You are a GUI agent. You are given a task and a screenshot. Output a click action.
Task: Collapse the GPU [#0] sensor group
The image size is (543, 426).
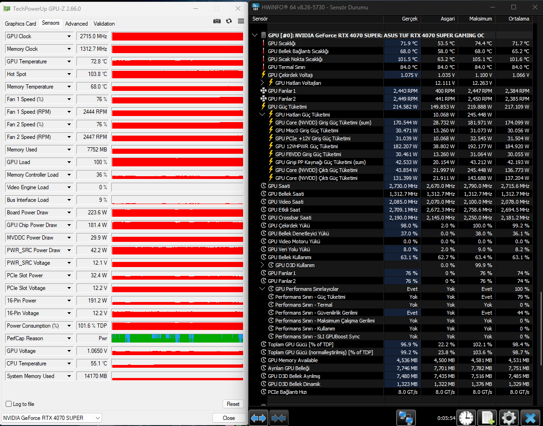255,35
